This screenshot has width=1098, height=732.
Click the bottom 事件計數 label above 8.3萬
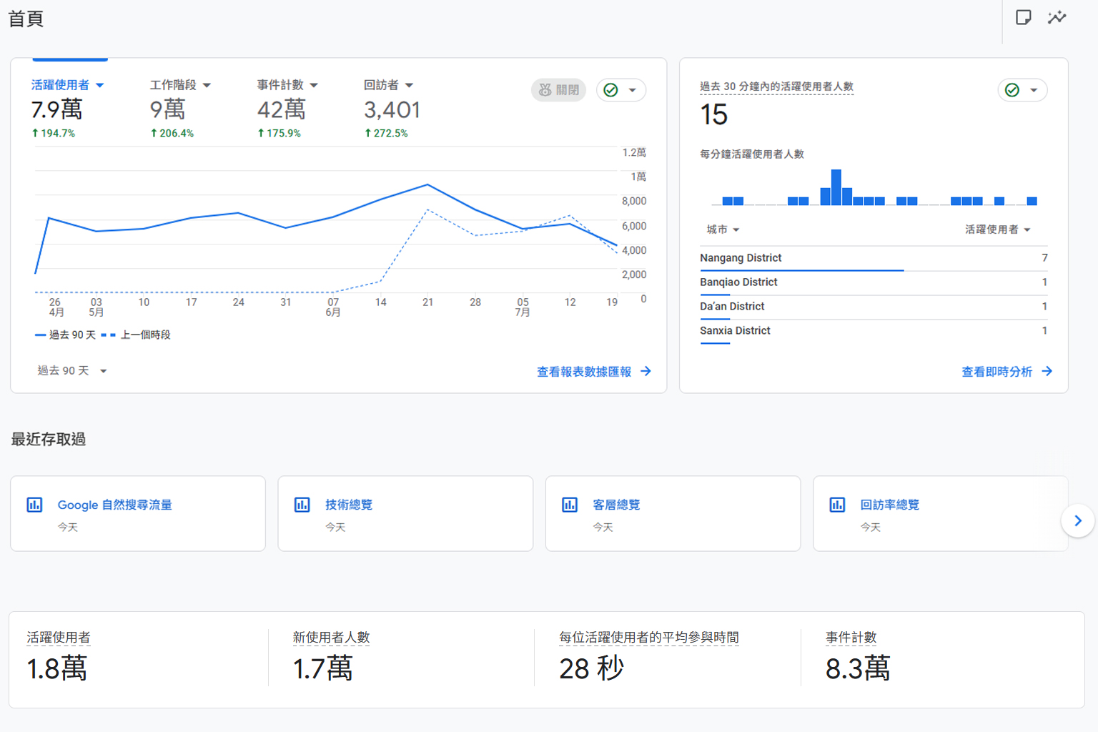[x=851, y=638]
